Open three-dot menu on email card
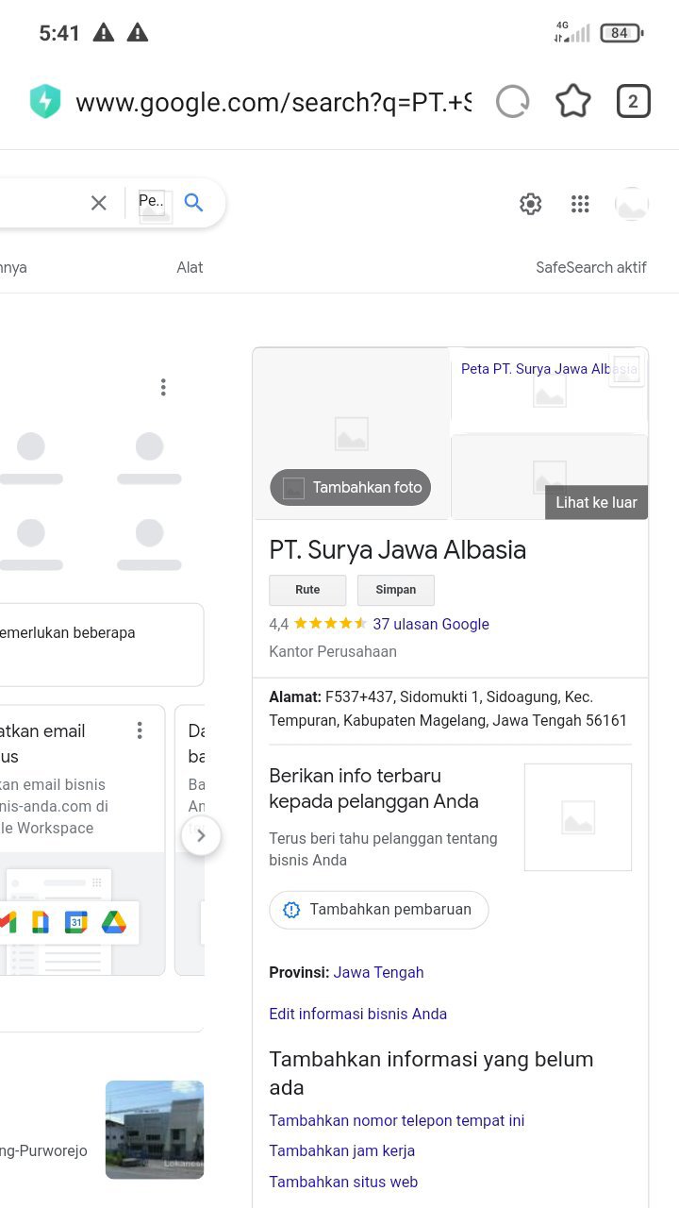The height and width of the screenshot is (1208, 679). pos(140,730)
